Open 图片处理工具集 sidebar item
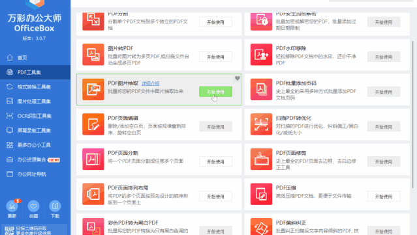The width and height of the screenshot is (417, 235). [x=35, y=102]
